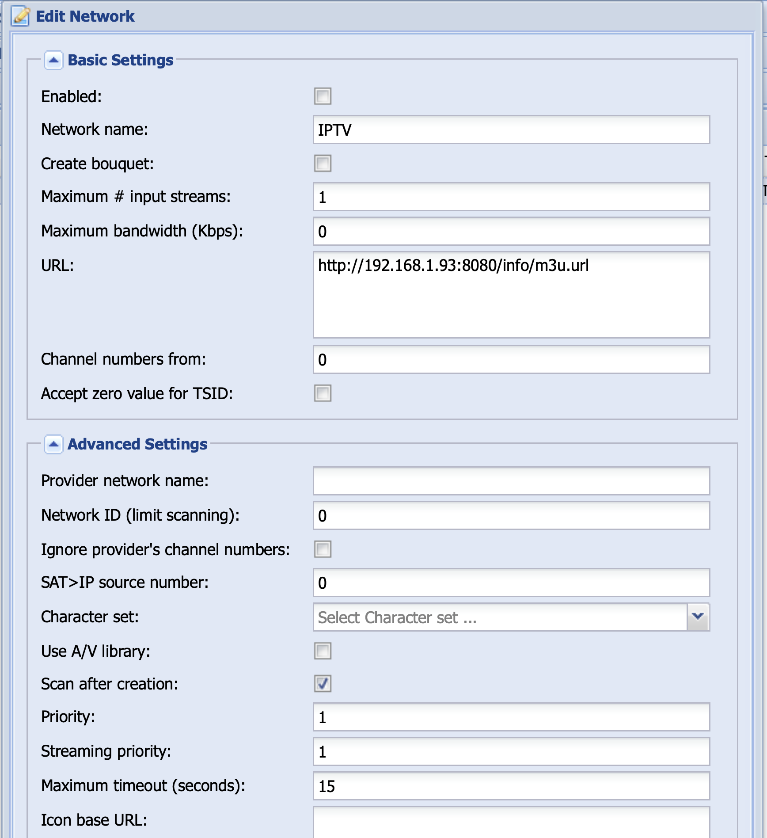Edit the Network ID limit scanning value

510,515
